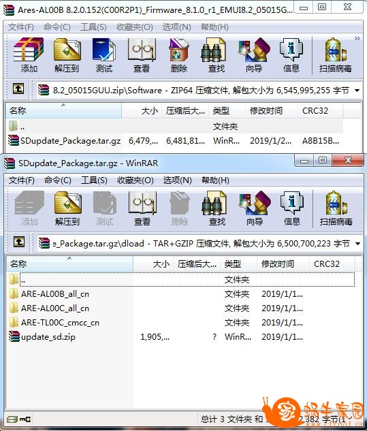The height and width of the screenshot is (431, 367).
Task: Sort by Type (类型) column in the Ares-AL00B window
Action: (x=227, y=111)
